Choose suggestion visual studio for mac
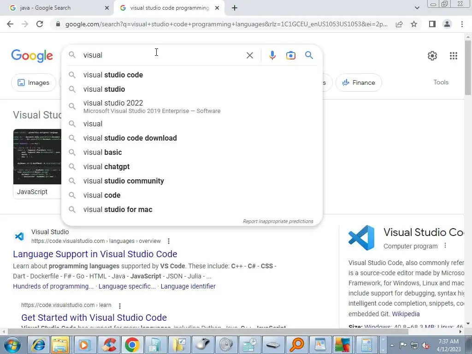This screenshot has width=472, height=354. pyautogui.click(x=192, y=210)
